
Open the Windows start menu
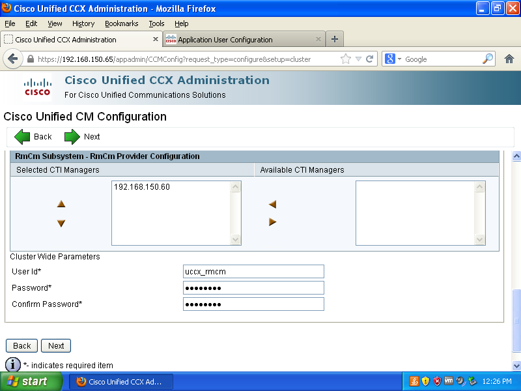[31, 381]
